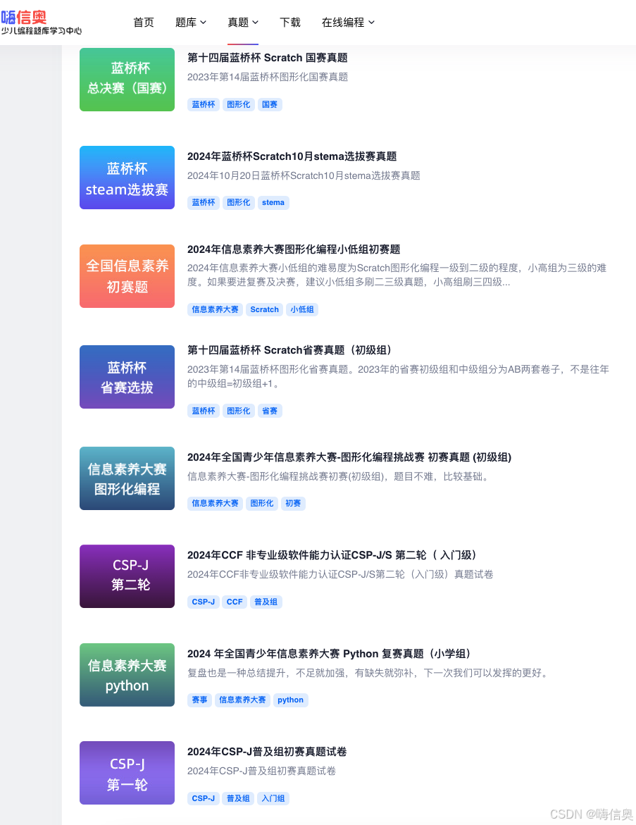Click description 2024年CSP-J普及组初赛真题试卷
This screenshot has width=636, height=825.
[261, 771]
